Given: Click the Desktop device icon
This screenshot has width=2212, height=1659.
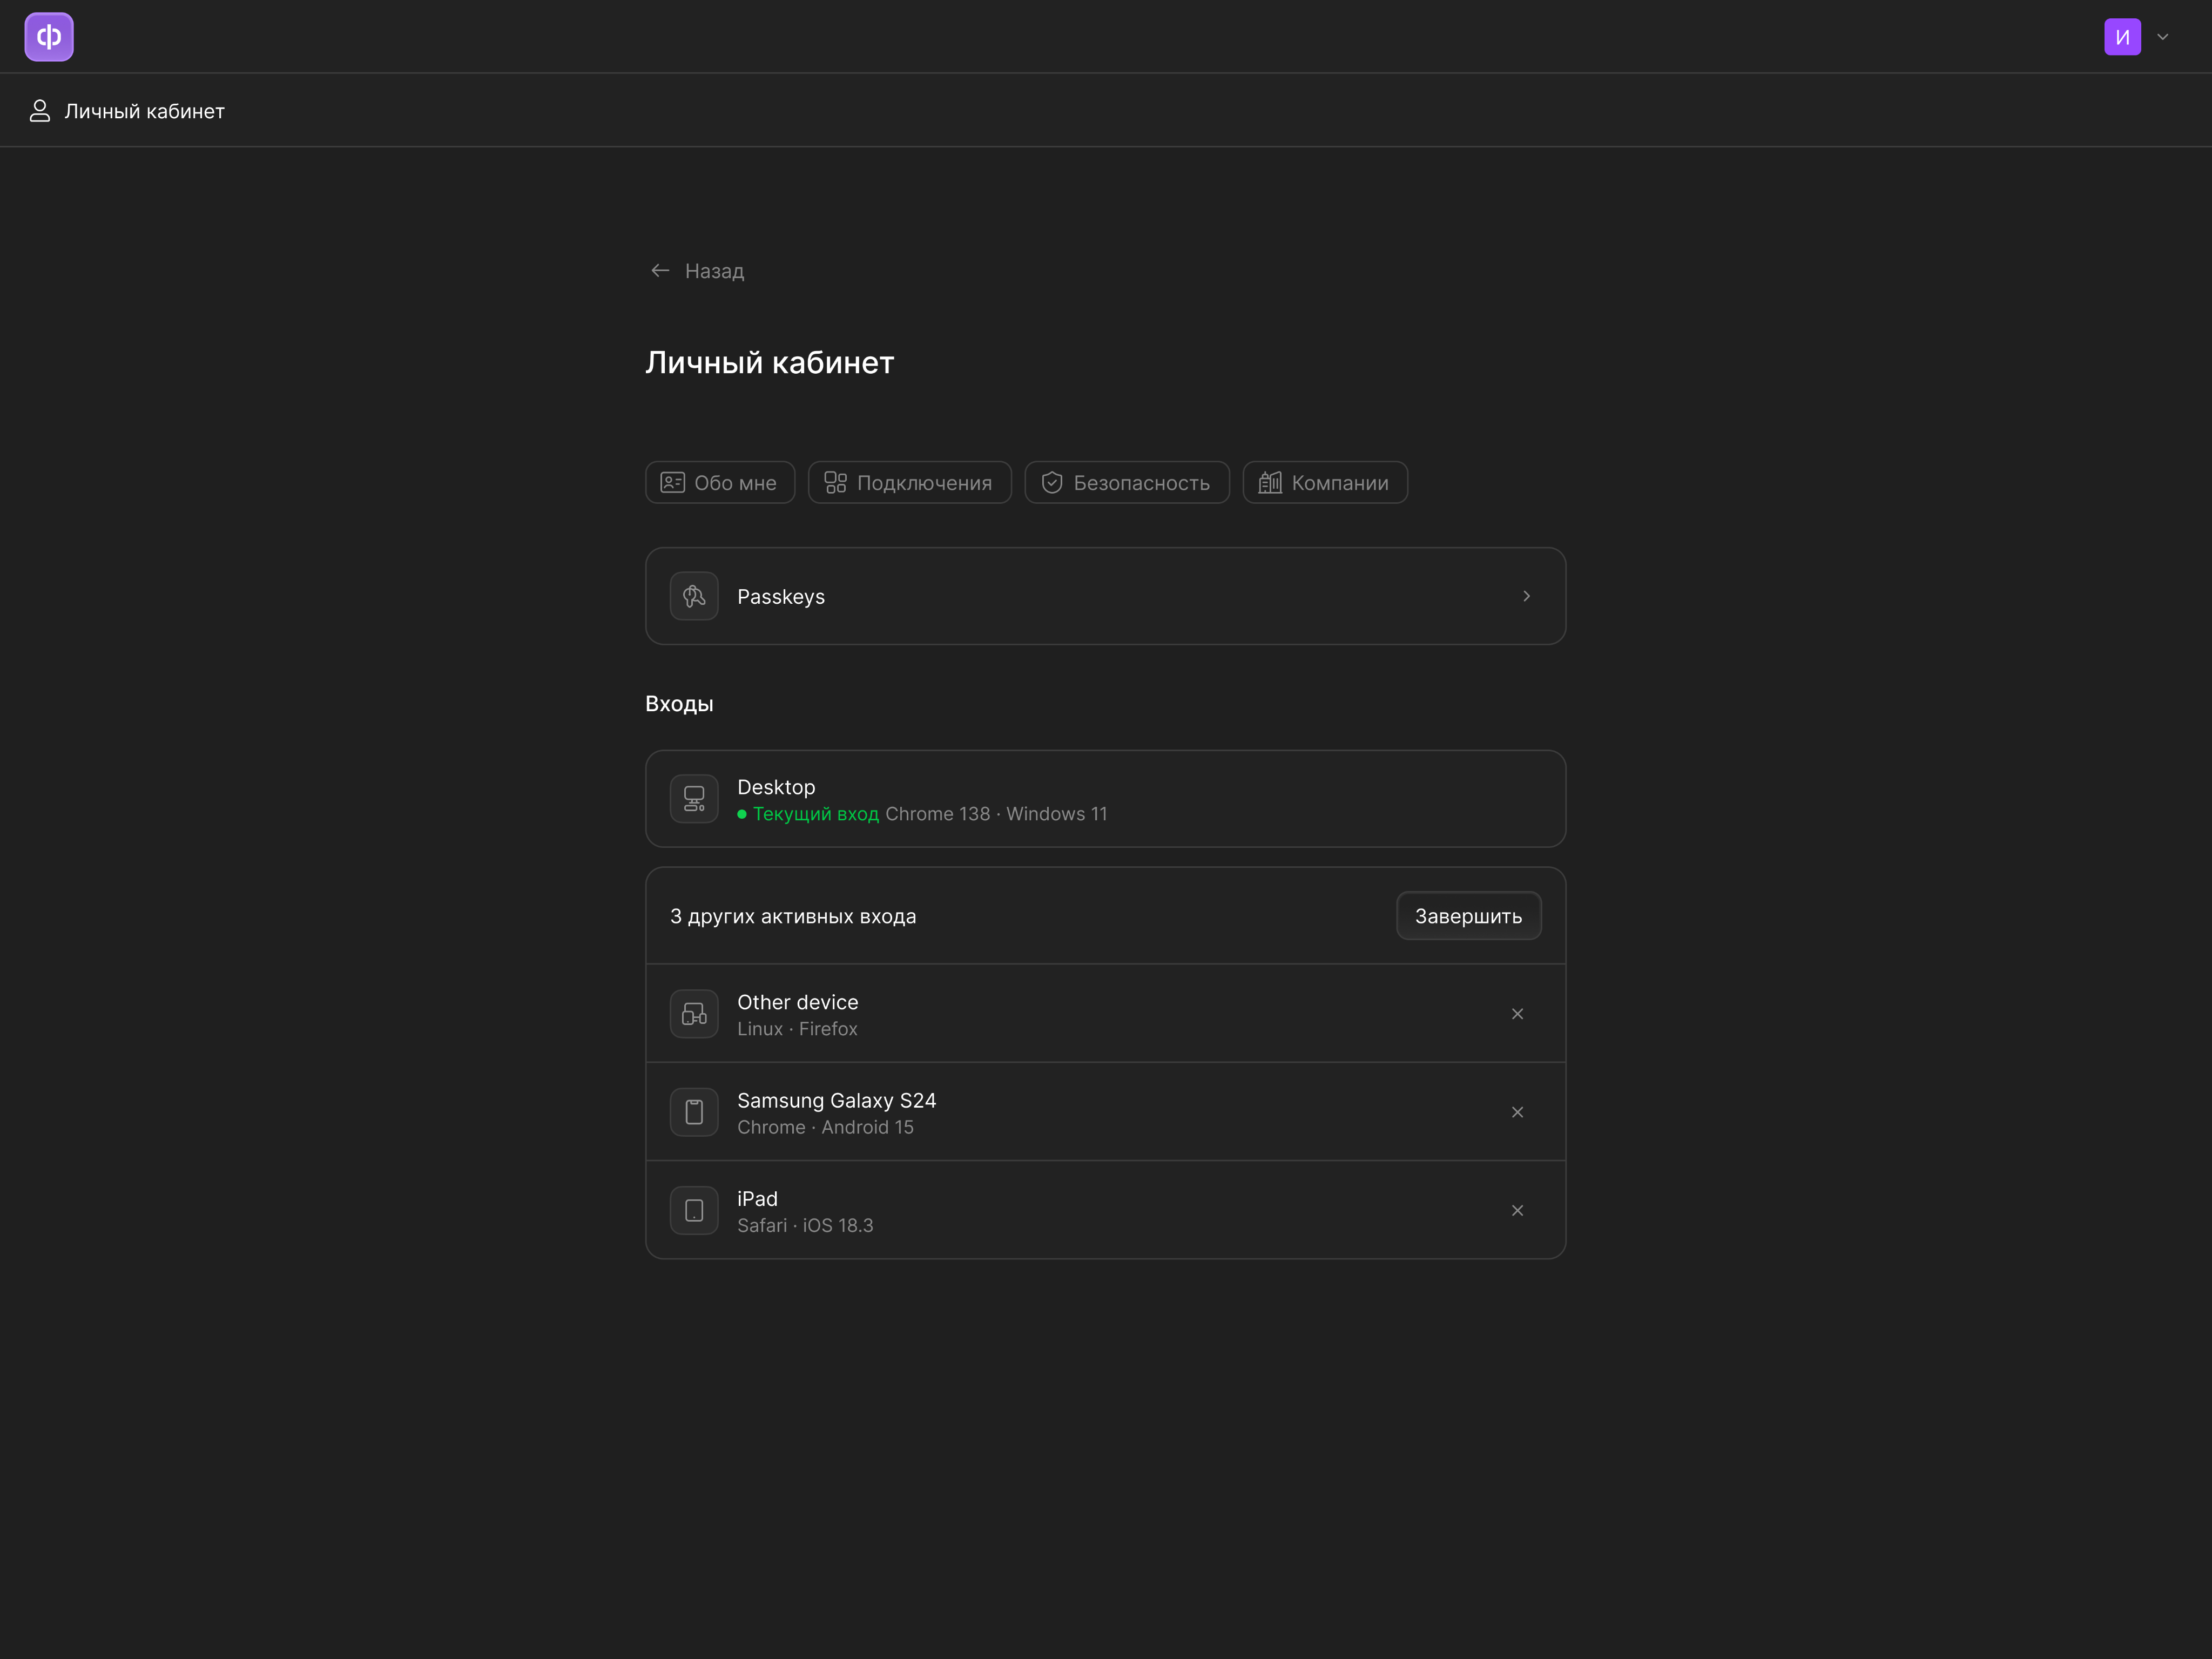Looking at the screenshot, I should (694, 799).
